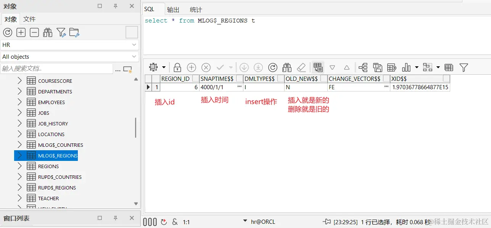The height and width of the screenshot is (228, 491).
Task: Refresh the query result grid
Action: click(272, 67)
